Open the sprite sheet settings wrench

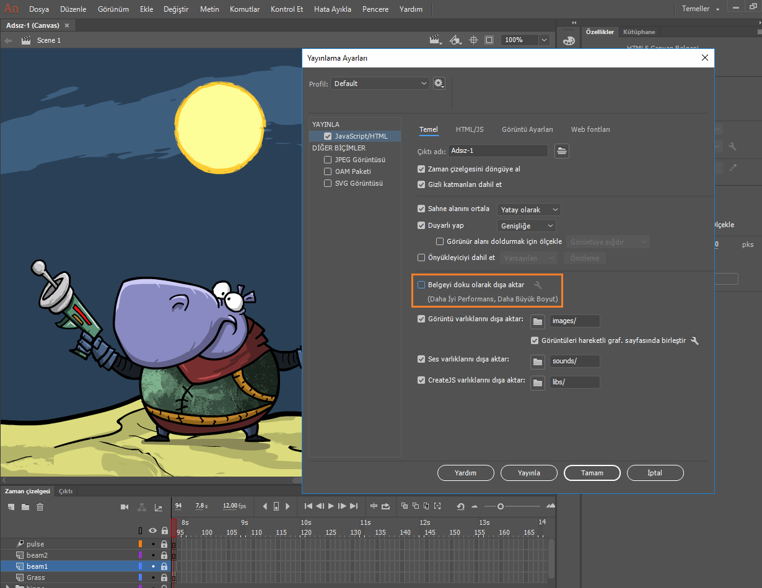coord(694,340)
